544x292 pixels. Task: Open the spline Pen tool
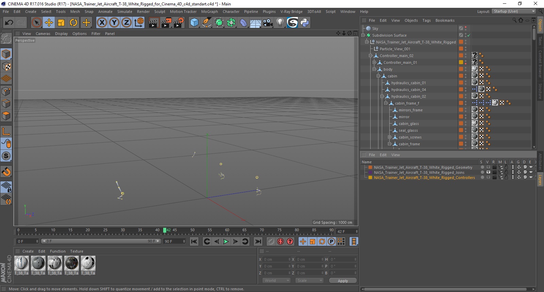pos(206,23)
